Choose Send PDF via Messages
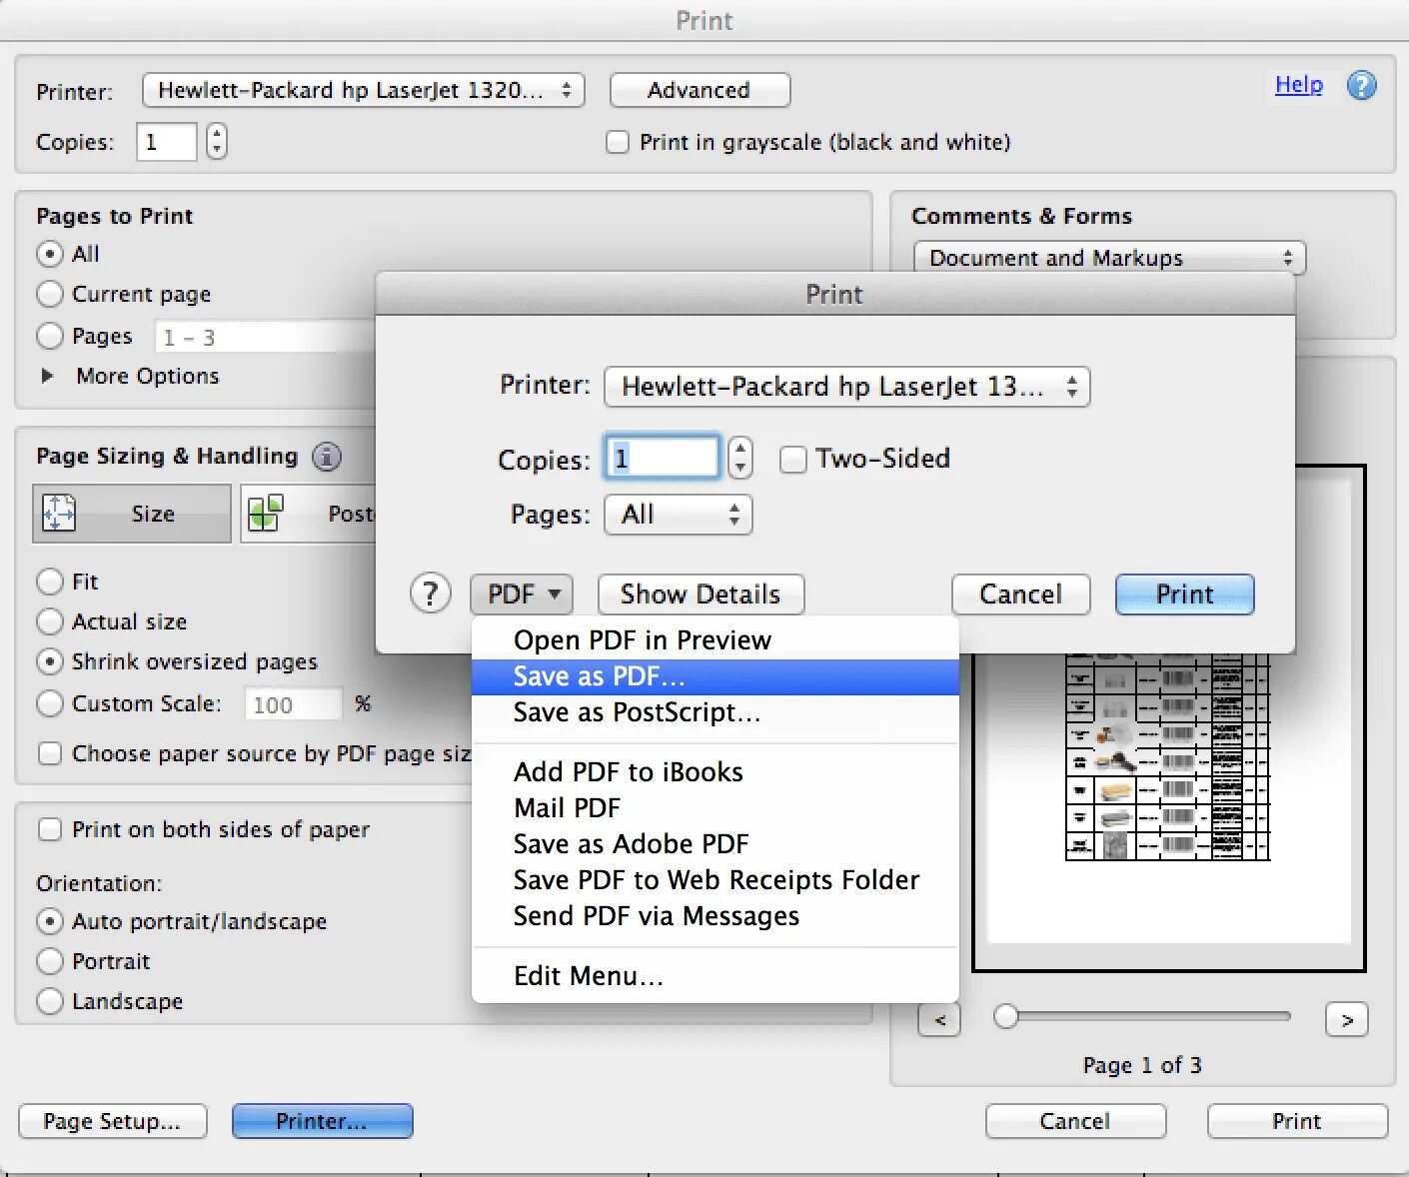The image size is (1409, 1177). pos(714,916)
